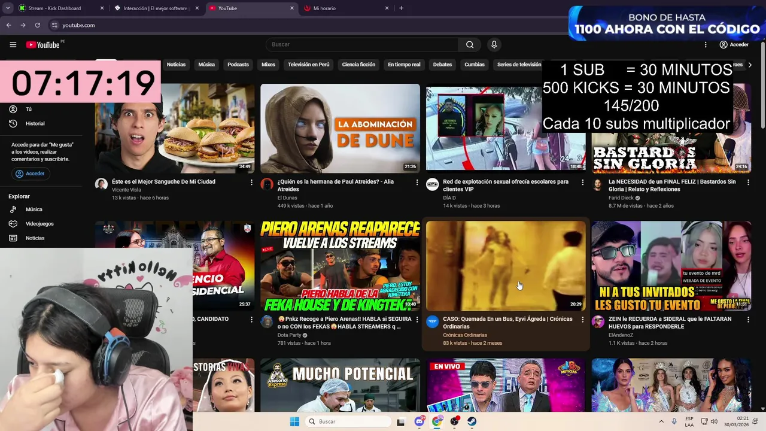Screen dimensions: 766x431
Task: Open the Windows Start menu
Action: point(294,422)
